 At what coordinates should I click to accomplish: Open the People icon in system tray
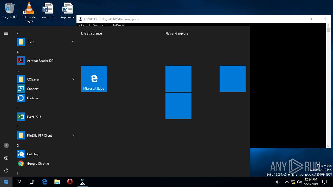point(278,182)
